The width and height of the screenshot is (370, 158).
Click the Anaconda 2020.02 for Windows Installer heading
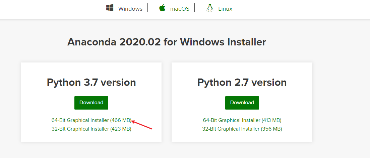(x=167, y=42)
